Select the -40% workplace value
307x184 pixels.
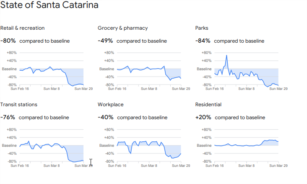coord(106,118)
